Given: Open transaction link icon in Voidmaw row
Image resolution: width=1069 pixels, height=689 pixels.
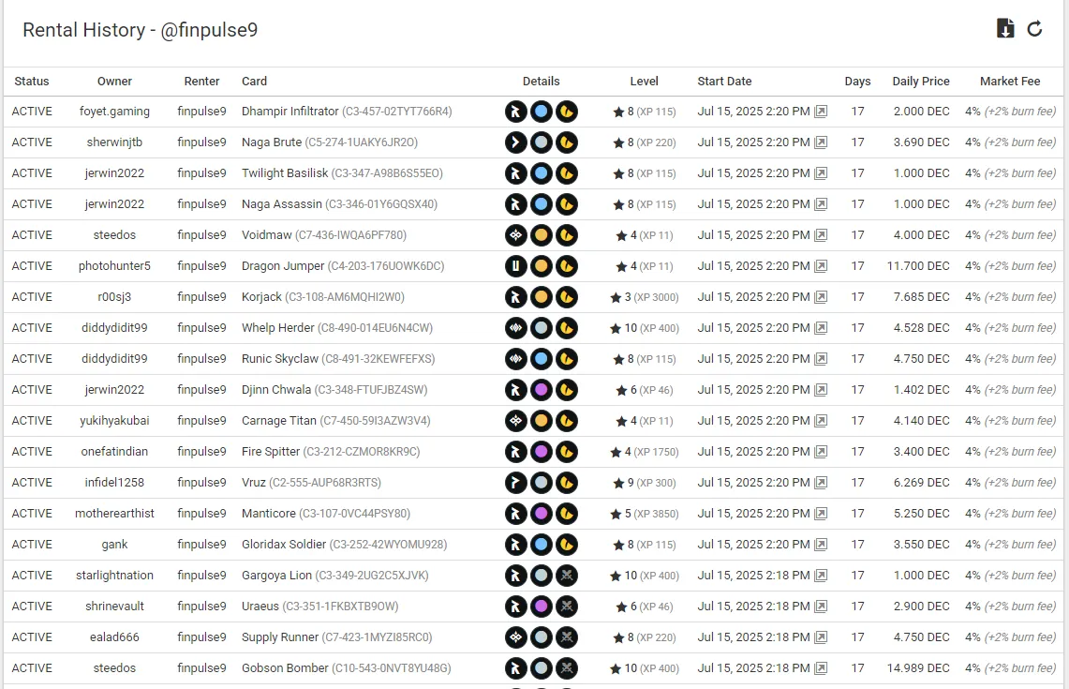Looking at the screenshot, I should (x=821, y=235).
